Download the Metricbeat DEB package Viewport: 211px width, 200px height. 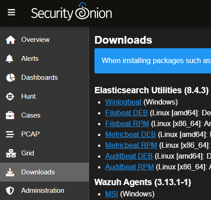131,135
